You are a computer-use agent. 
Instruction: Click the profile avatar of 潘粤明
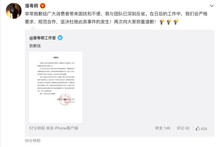click(x=14, y=11)
